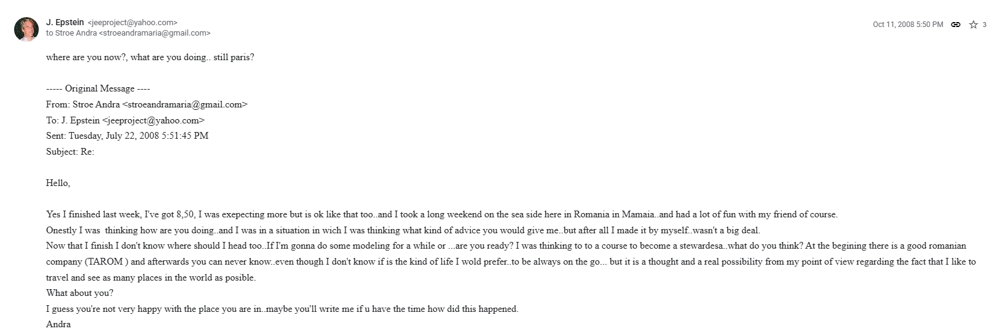Click the copy link chain icon
Viewport: 1000px width, 334px height.
pyautogui.click(x=956, y=25)
